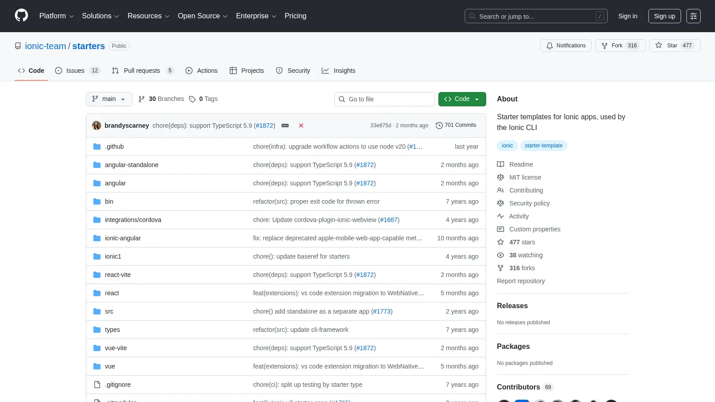Open pull request #1687 link
Screen dimensions: 715x402
pyautogui.click(x=389, y=220)
